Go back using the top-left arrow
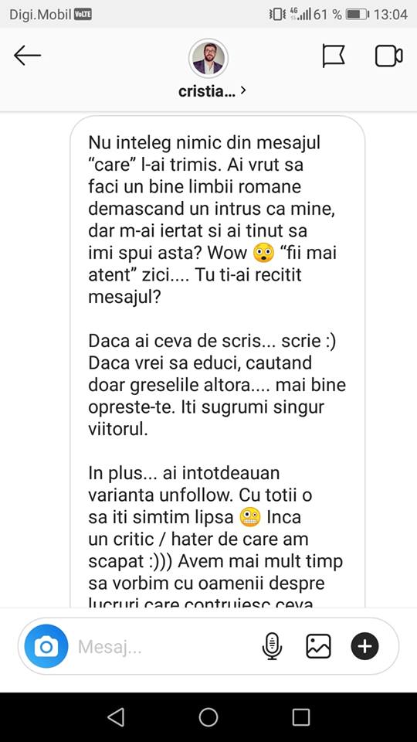Image resolution: width=417 pixels, height=742 pixels. click(28, 56)
